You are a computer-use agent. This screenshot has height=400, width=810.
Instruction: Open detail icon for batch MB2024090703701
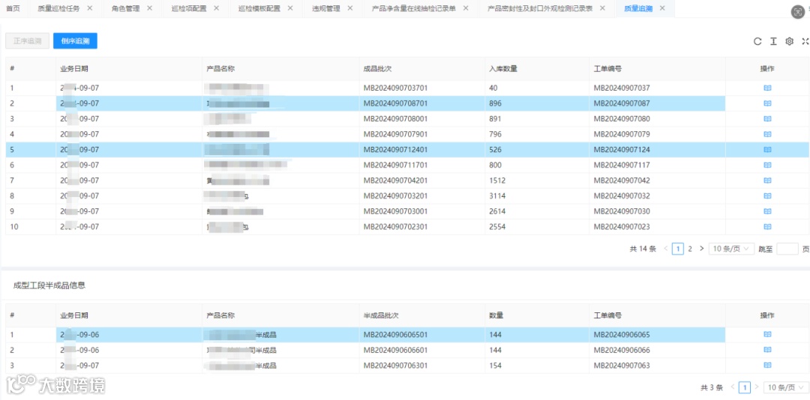click(767, 88)
